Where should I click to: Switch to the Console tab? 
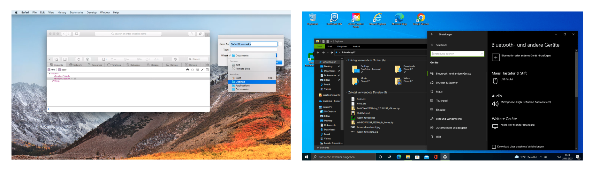coord(191,65)
